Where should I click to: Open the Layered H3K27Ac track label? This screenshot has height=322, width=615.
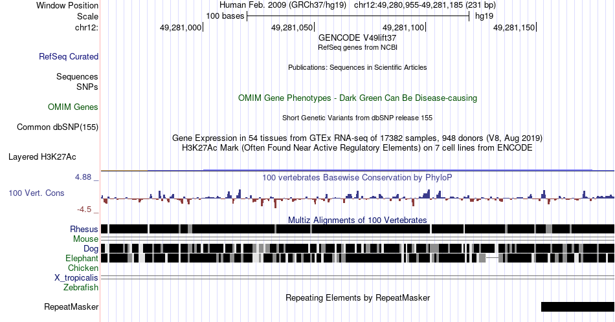pyautogui.click(x=42, y=157)
